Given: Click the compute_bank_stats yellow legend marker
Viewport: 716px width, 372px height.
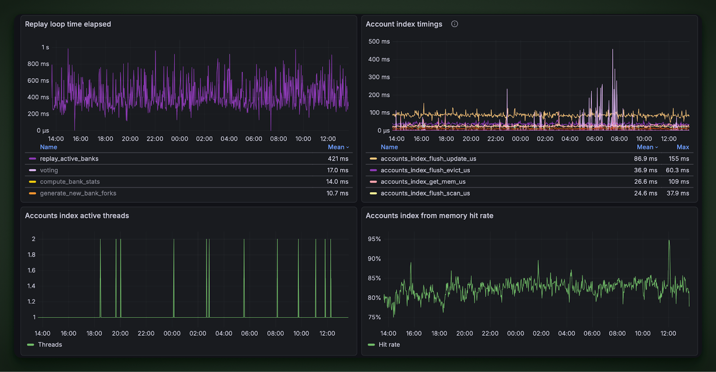Looking at the screenshot, I should [32, 182].
